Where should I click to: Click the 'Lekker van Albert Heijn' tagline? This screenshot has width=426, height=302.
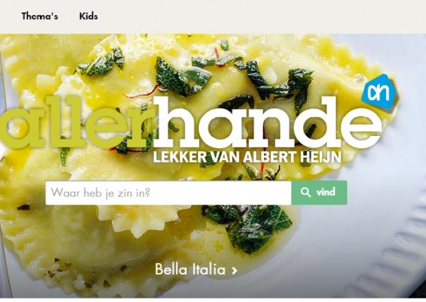[247, 157]
